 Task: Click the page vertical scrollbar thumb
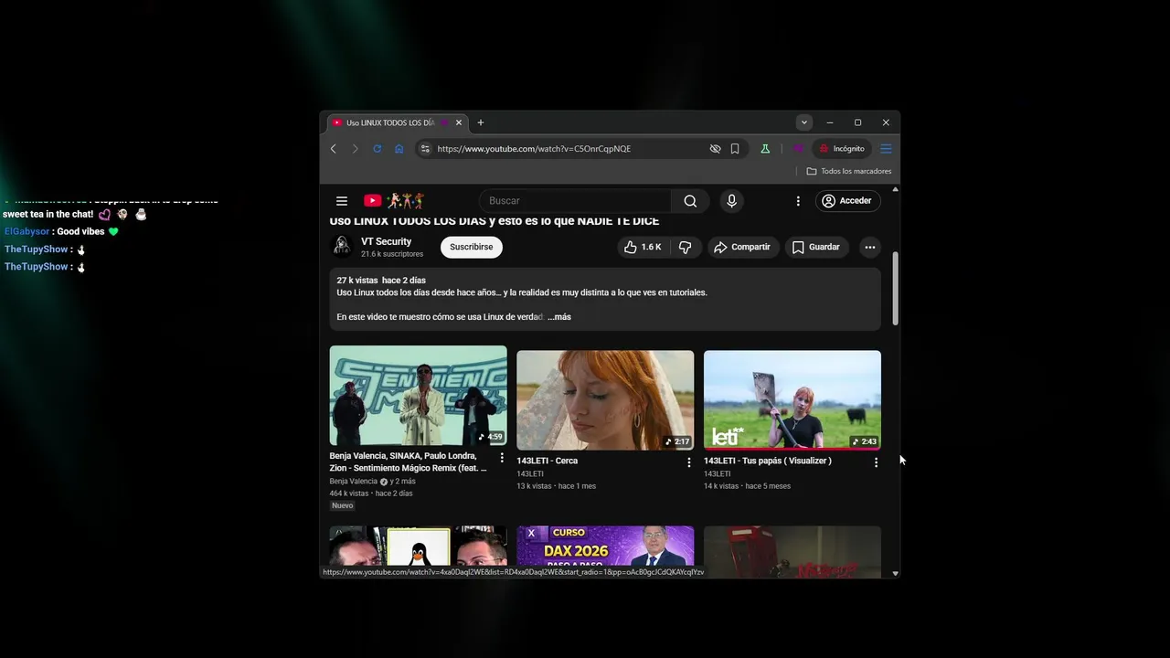point(896,288)
